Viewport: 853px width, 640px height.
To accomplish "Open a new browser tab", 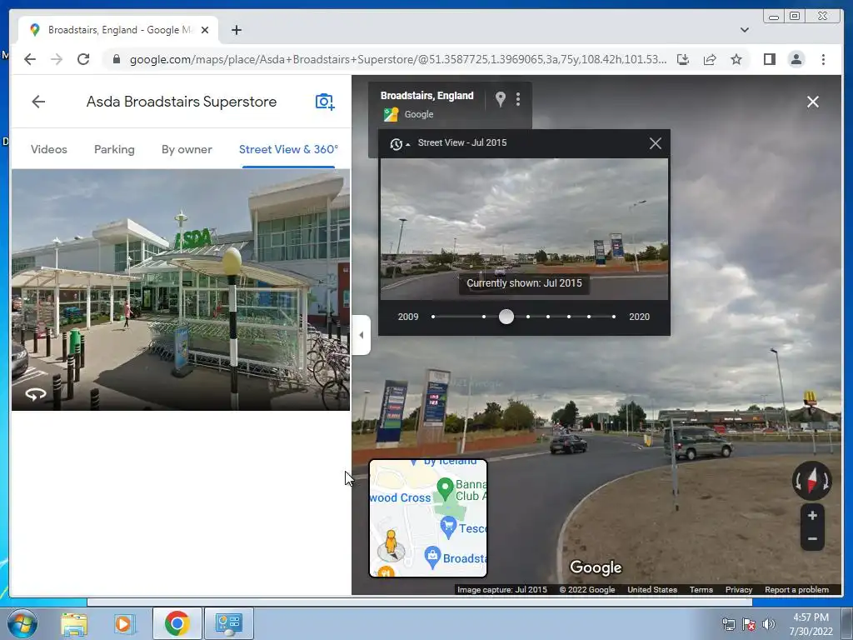I will click(x=236, y=30).
